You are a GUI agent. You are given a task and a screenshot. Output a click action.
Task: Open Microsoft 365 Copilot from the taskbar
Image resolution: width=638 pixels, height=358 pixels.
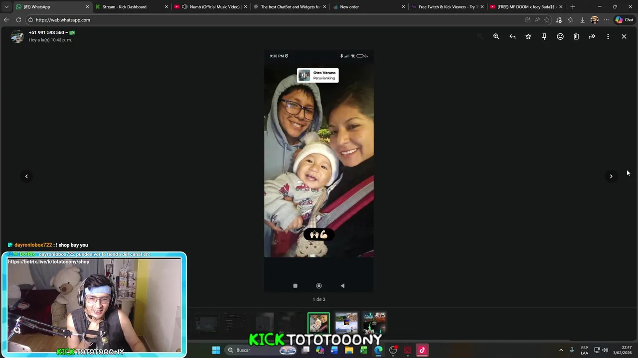tap(320, 350)
